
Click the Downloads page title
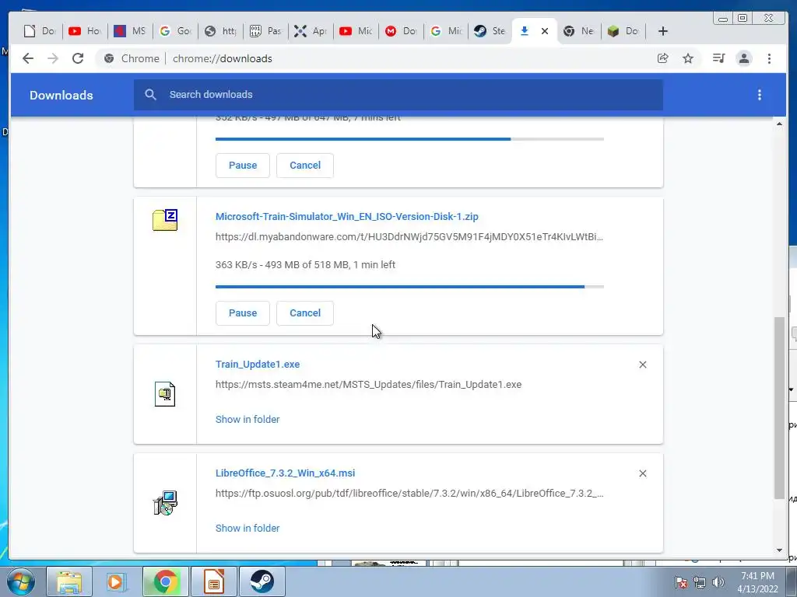(x=61, y=95)
